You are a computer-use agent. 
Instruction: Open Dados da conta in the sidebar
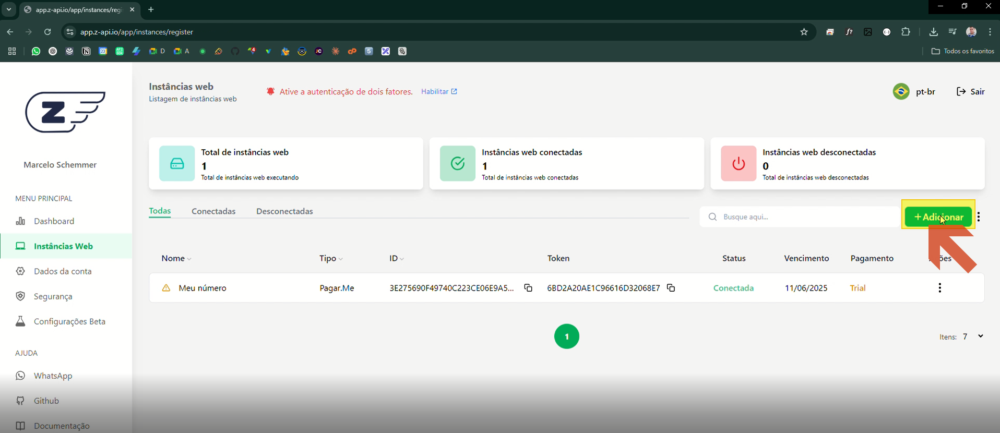[x=66, y=271]
